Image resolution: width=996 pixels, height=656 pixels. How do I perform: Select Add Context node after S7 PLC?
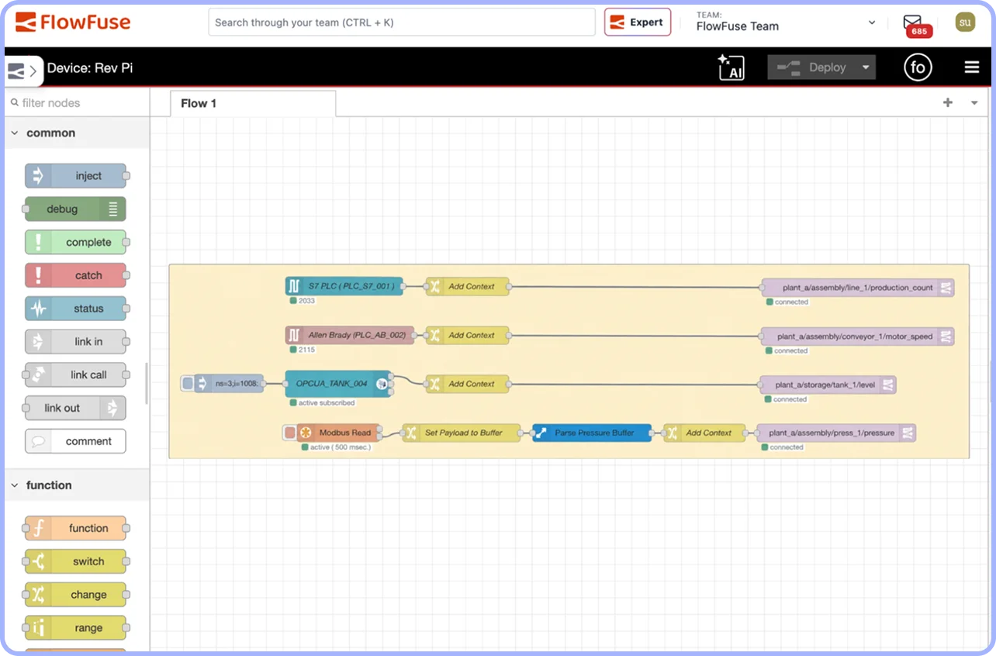(x=467, y=286)
